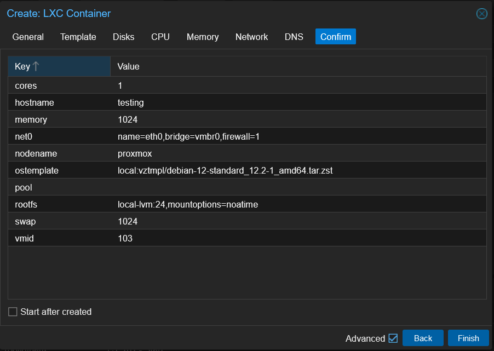The image size is (494, 351).
Task: Open the DNS tab
Action: pos(294,37)
